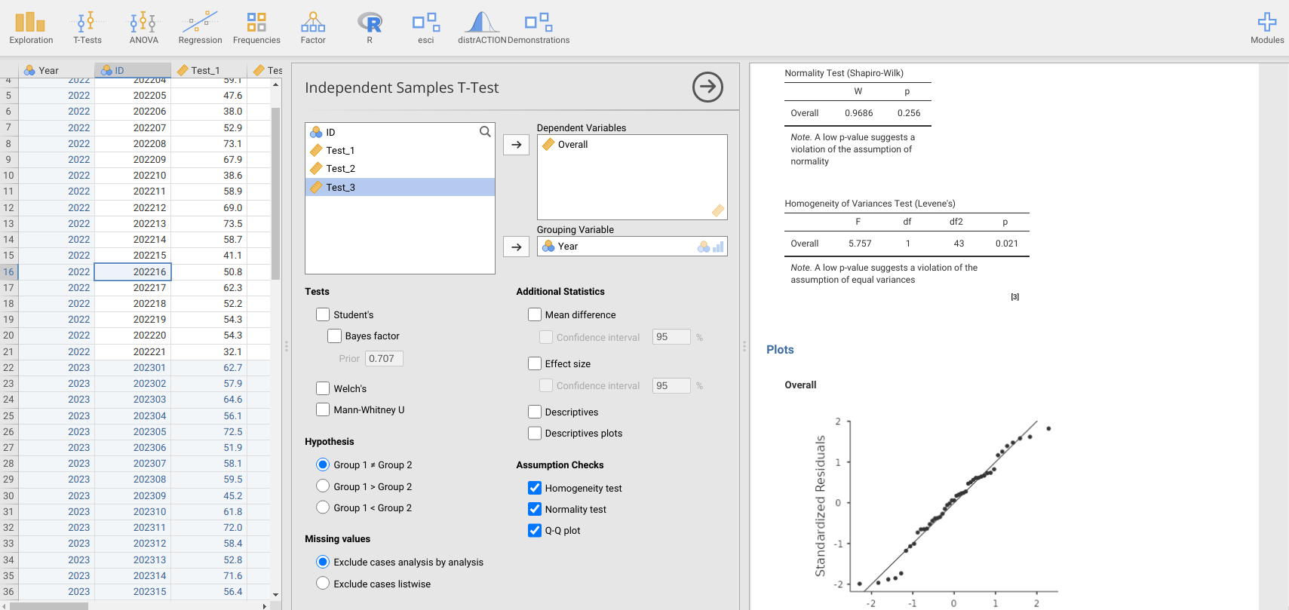
Task: Click the Grouping Variable arrow button
Action: pyautogui.click(x=516, y=247)
